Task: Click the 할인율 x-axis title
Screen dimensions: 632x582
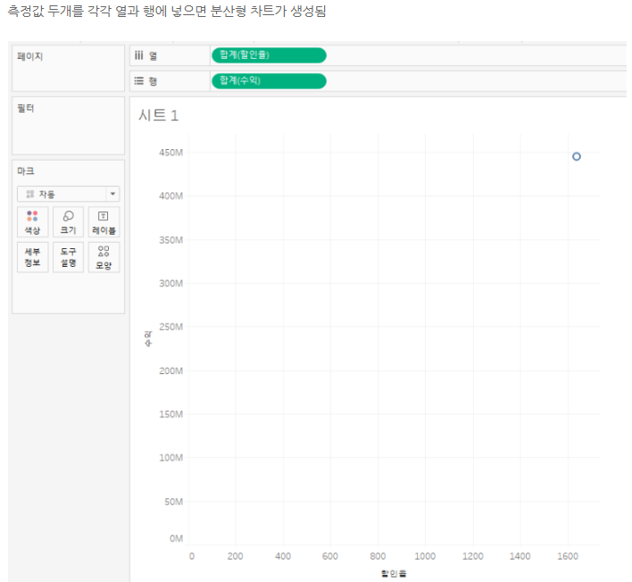Action: (x=394, y=573)
